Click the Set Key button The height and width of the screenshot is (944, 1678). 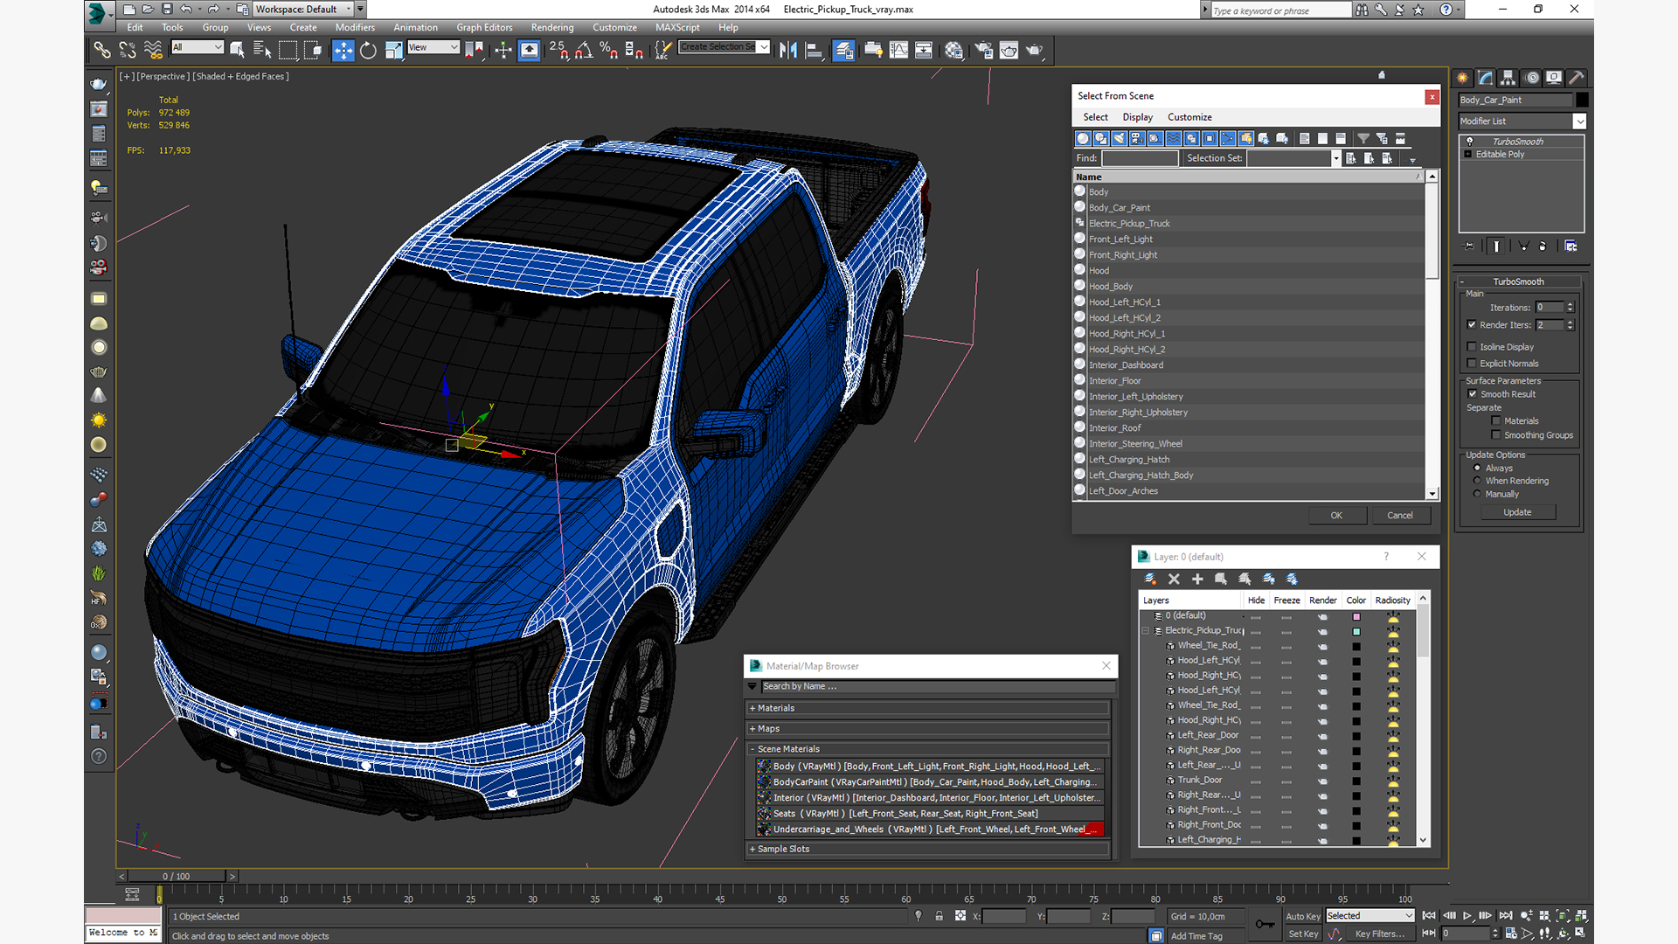[1303, 934]
